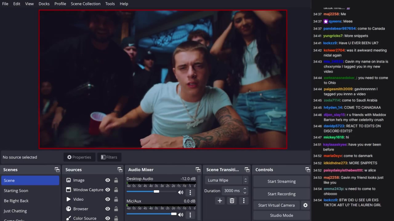Click the add transition plus icon
This screenshot has width=394, height=221.
click(x=220, y=201)
